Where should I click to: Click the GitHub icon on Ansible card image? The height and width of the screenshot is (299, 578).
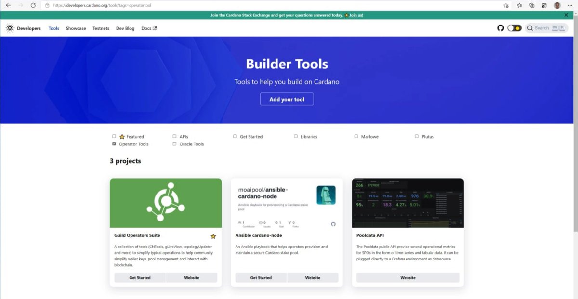(333, 224)
